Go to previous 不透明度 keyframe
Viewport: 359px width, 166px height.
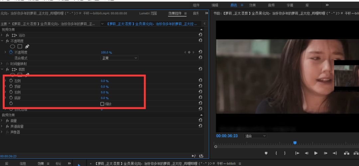tap(185, 52)
